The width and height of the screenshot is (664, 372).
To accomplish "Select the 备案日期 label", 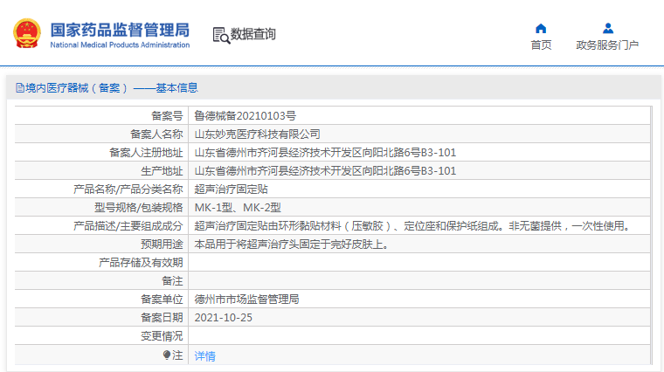I will (162, 317).
